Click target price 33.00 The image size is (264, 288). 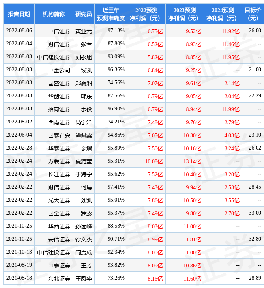coord(255,213)
